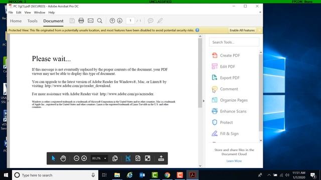Open the Export PDF tool

226,78
